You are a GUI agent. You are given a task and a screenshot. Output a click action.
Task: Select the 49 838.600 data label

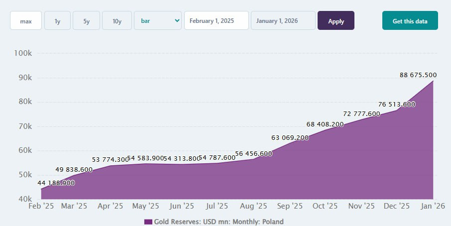click(x=74, y=169)
